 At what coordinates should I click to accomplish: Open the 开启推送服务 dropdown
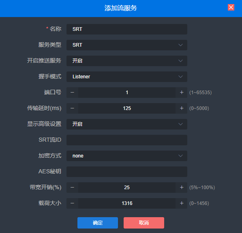point(127,61)
